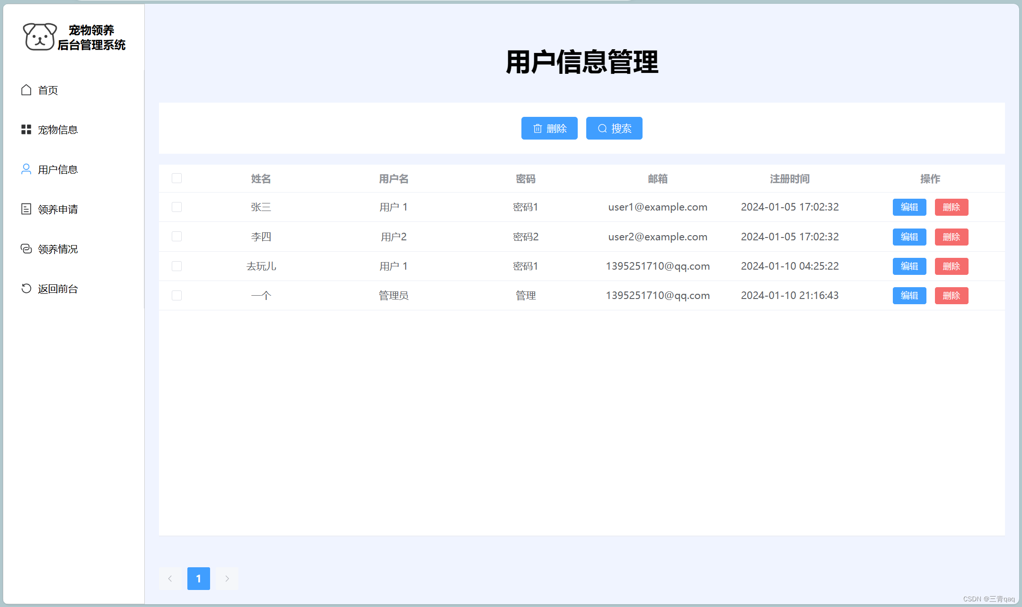Delete the 一个 row using red 删除

951,296
